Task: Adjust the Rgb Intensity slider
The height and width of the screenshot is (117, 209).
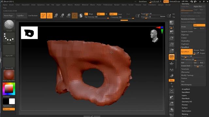Action: pyautogui.click(x=97, y=17)
